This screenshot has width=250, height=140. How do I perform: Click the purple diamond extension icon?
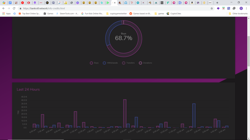point(218,8)
